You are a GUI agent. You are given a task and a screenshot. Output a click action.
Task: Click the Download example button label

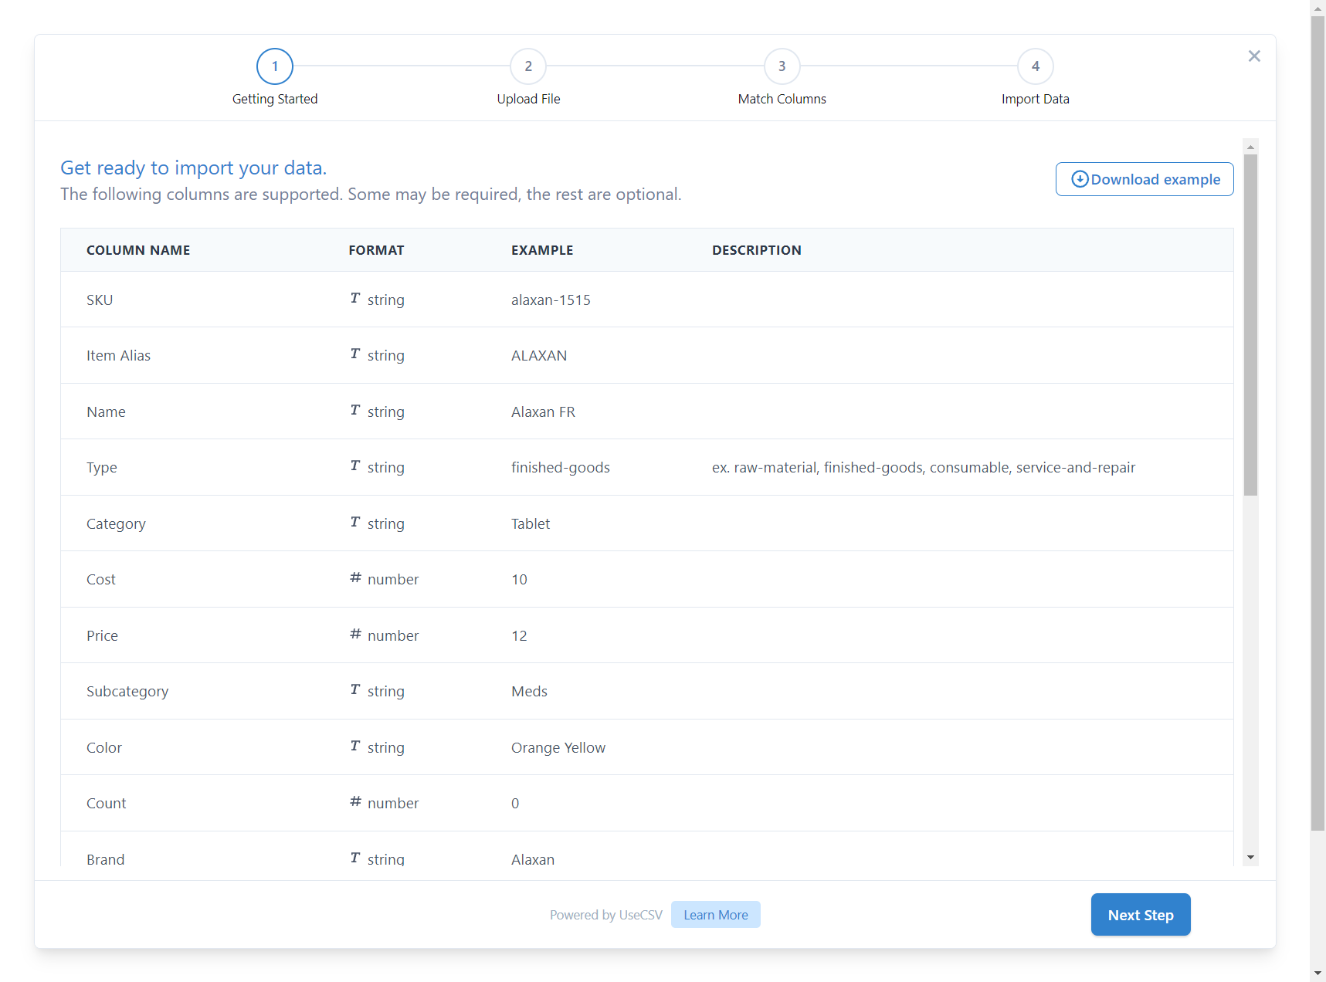click(1155, 179)
